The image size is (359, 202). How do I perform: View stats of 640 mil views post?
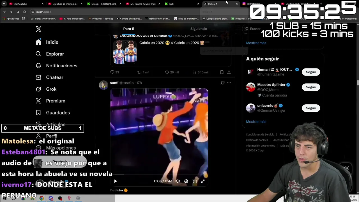click(x=200, y=72)
